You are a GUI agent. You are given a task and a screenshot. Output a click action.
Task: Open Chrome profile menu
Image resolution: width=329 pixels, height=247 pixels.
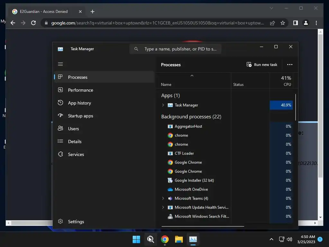[306, 23]
